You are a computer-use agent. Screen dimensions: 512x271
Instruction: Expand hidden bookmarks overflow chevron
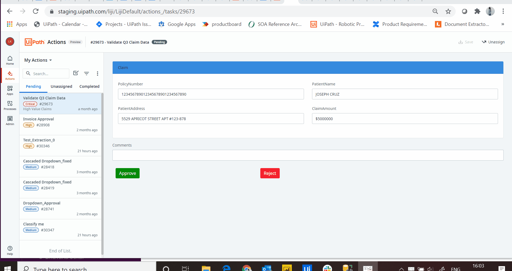503,24
